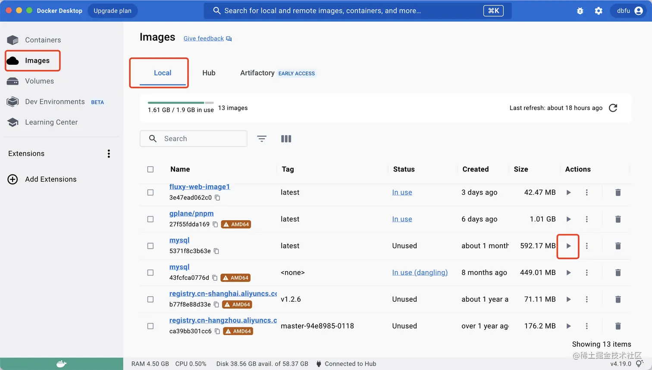Open the mysql latest image link
This screenshot has height=370, width=652.
(x=179, y=240)
